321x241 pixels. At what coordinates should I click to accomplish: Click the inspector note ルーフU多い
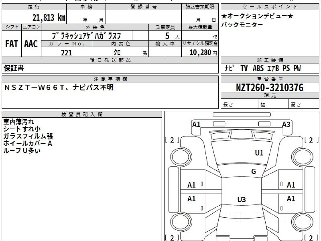[x=22, y=150]
